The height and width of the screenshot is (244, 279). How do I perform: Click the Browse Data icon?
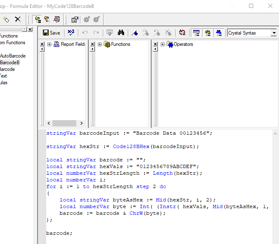[x=110, y=33]
